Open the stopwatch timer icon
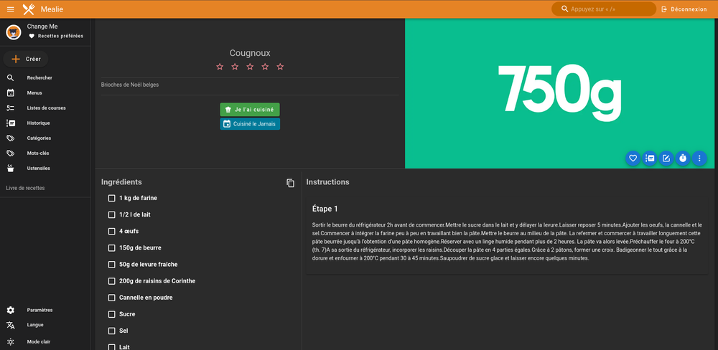Image resolution: width=718 pixels, height=350 pixels. 682,159
